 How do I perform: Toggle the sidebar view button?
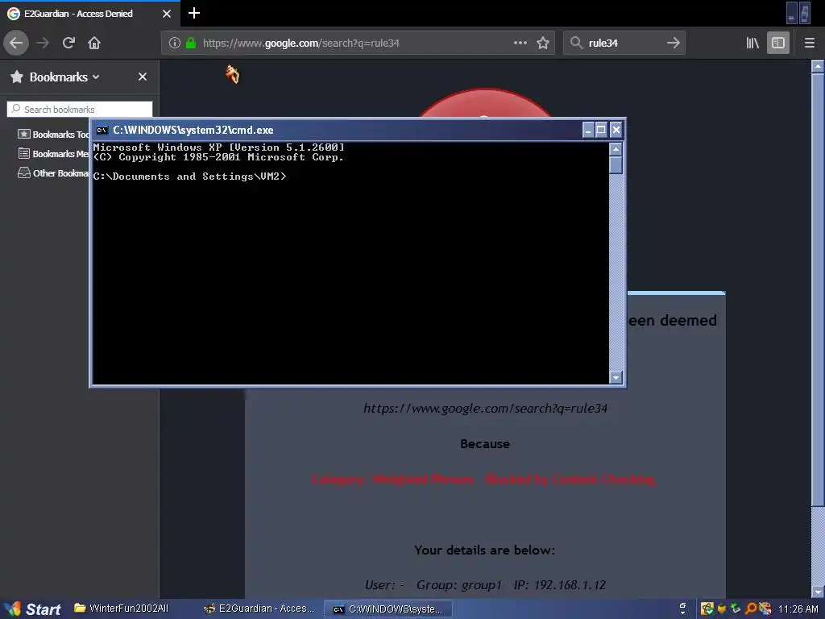tap(778, 43)
